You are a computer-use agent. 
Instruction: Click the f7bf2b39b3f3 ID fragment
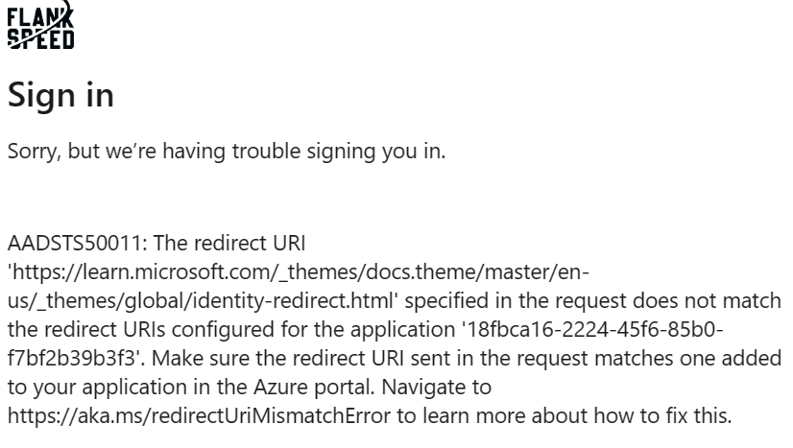tap(74, 358)
